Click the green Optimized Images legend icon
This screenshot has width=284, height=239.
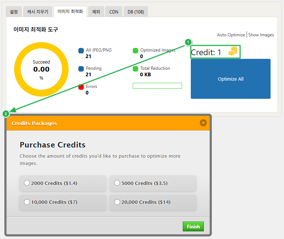pyautogui.click(x=136, y=50)
